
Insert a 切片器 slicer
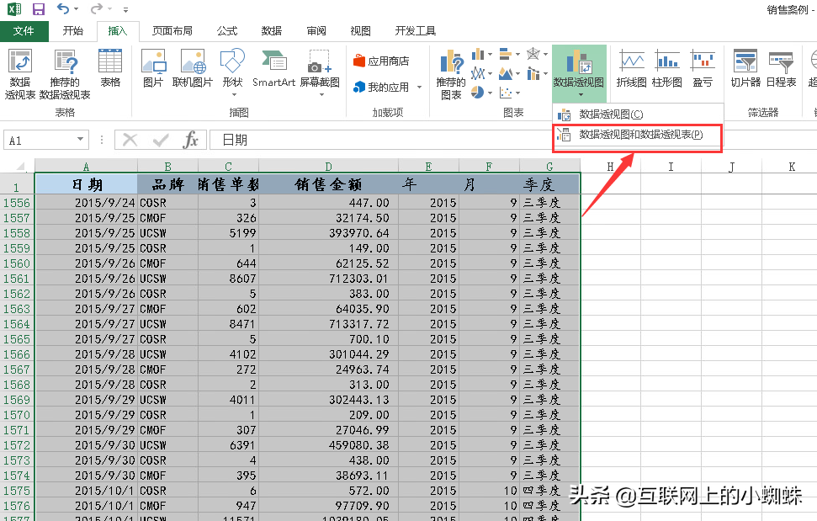click(x=745, y=68)
